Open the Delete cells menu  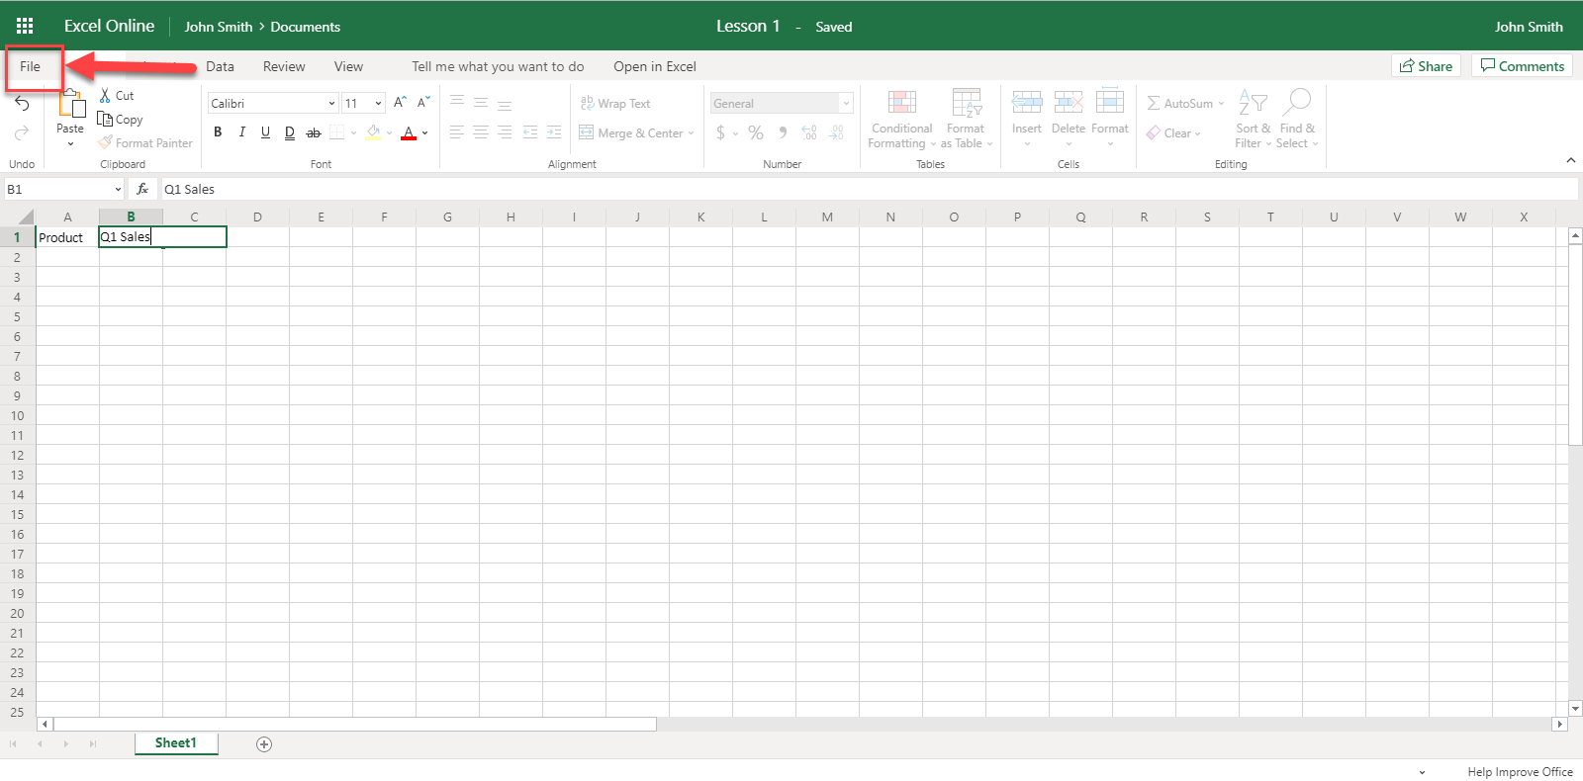1069,119
